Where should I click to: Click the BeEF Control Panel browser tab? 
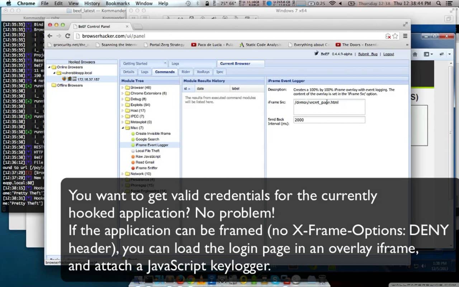100,27
